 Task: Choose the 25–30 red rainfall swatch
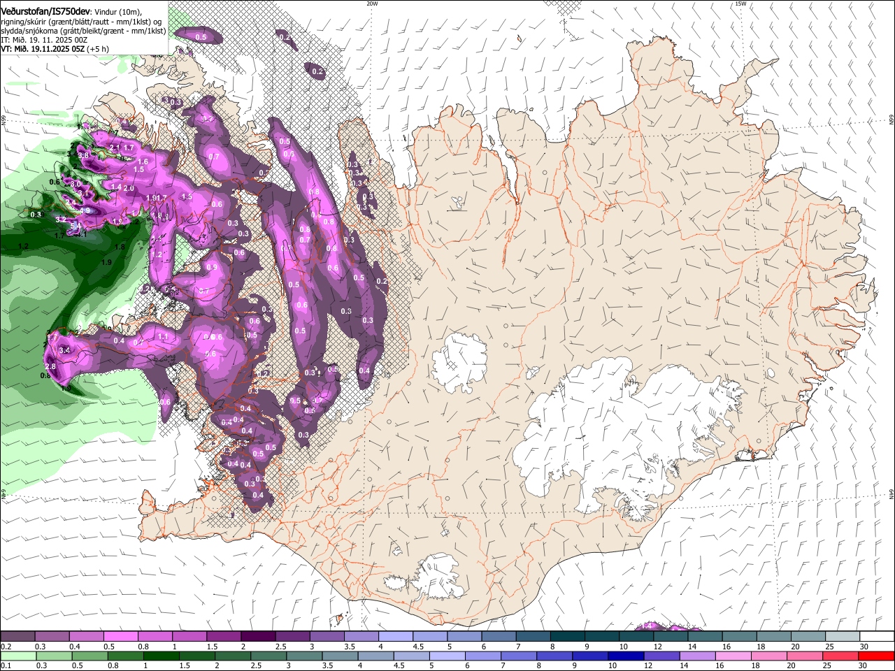(x=840, y=656)
